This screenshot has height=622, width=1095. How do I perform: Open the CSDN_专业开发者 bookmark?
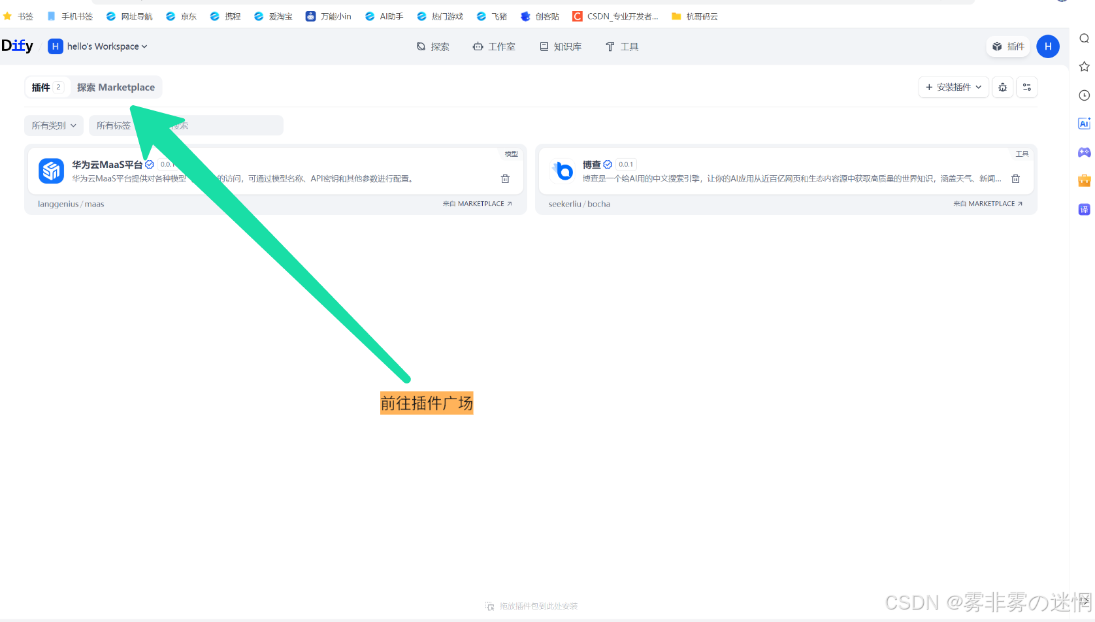click(615, 16)
